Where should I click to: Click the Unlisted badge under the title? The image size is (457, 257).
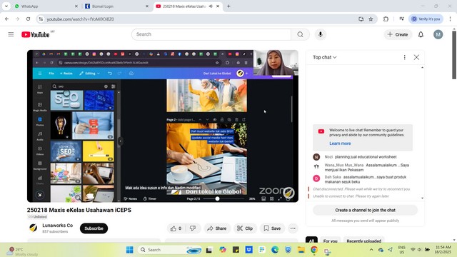click(x=37, y=217)
